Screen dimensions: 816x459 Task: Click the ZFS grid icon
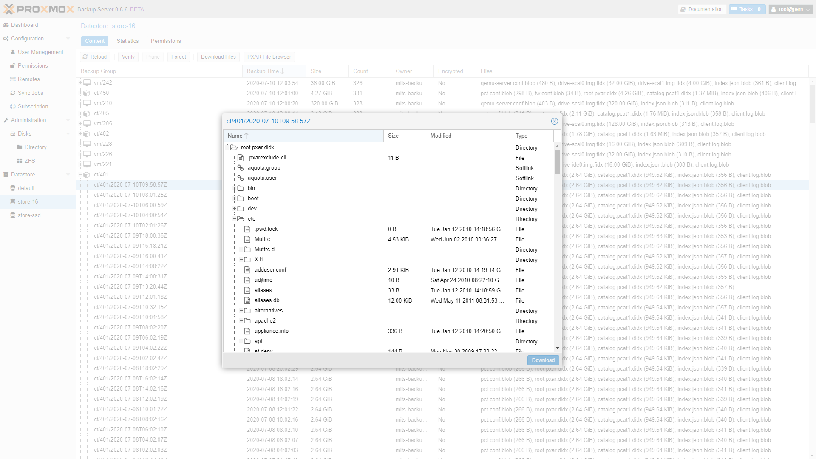click(20, 161)
